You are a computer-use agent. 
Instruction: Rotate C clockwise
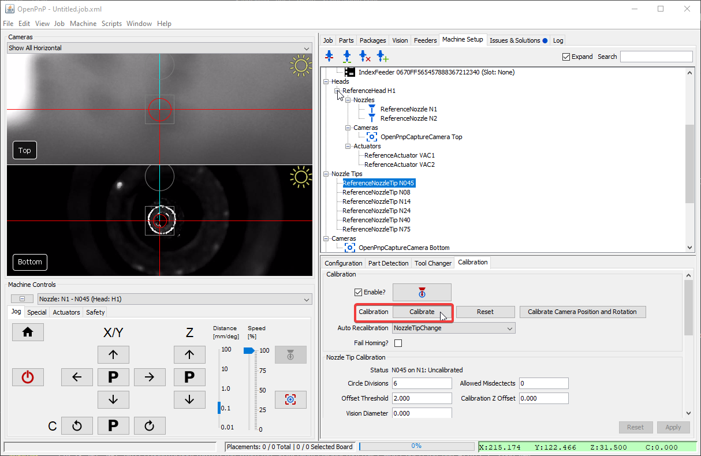click(x=150, y=426)
